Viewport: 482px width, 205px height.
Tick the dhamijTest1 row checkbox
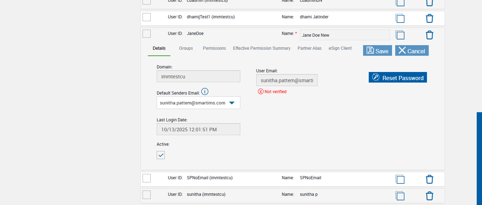click(x=146, y=17)
